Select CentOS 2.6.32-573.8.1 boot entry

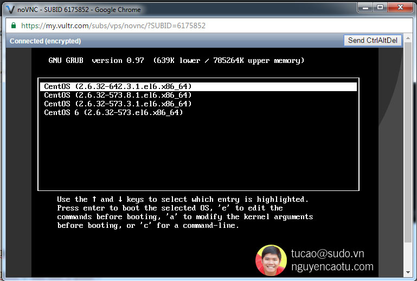pyautogui.click(x=118, y=95)
